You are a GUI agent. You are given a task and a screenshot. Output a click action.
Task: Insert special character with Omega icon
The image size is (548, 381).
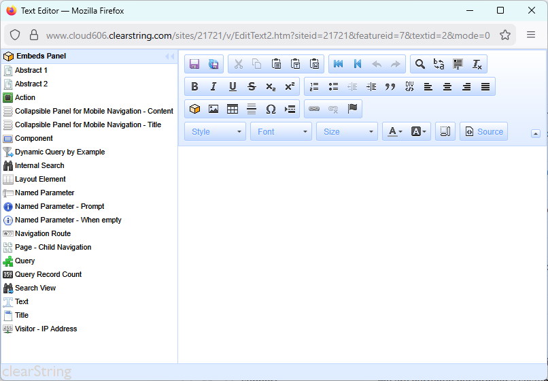pos(271,110)
